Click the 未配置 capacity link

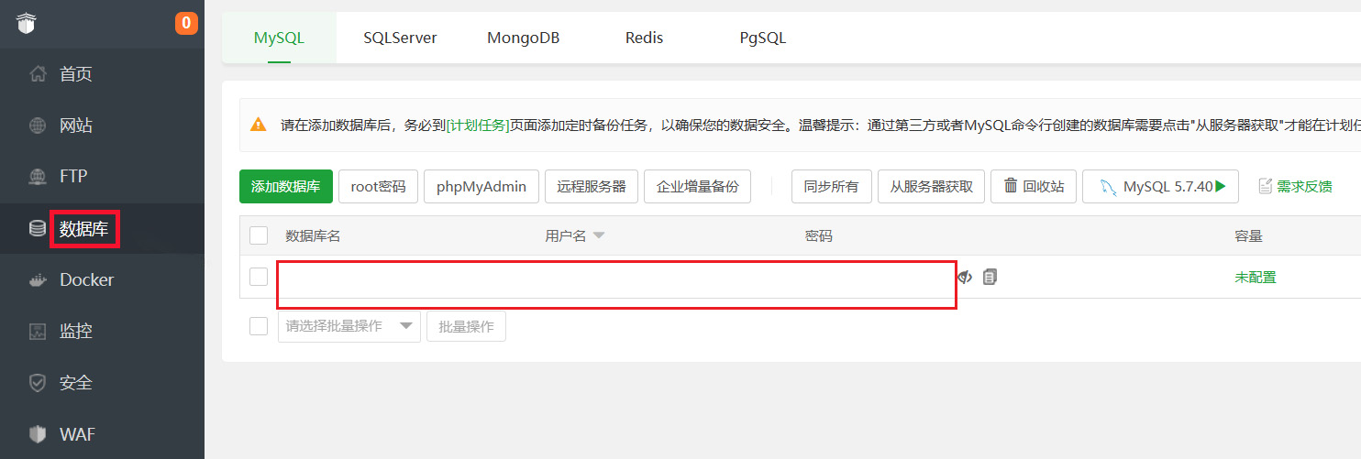(1256, 277)
